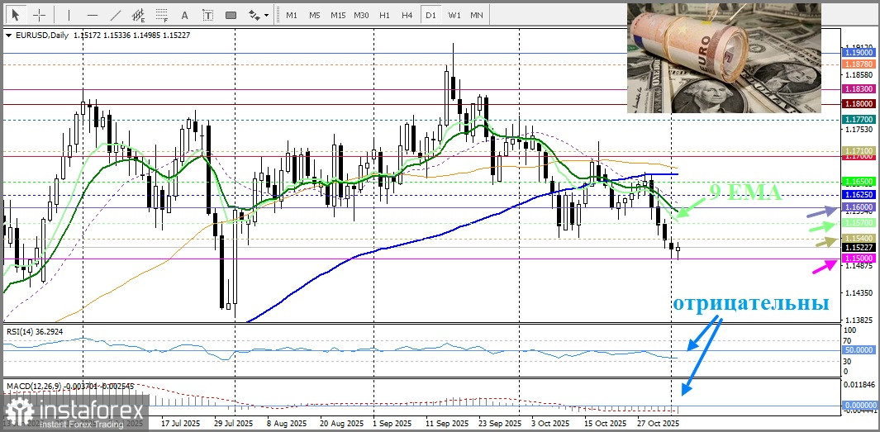Click the instaforex logo link

[x=74, y=411]
